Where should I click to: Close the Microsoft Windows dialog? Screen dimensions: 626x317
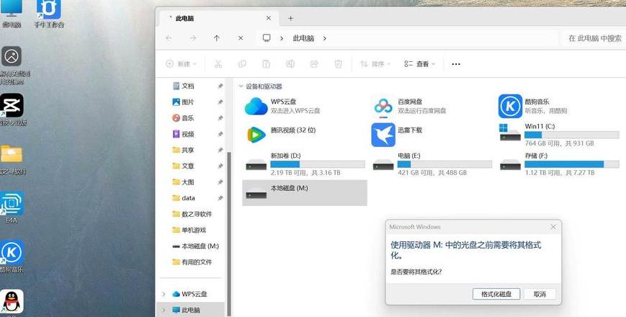pyautogui.click(x=553, y=227)
